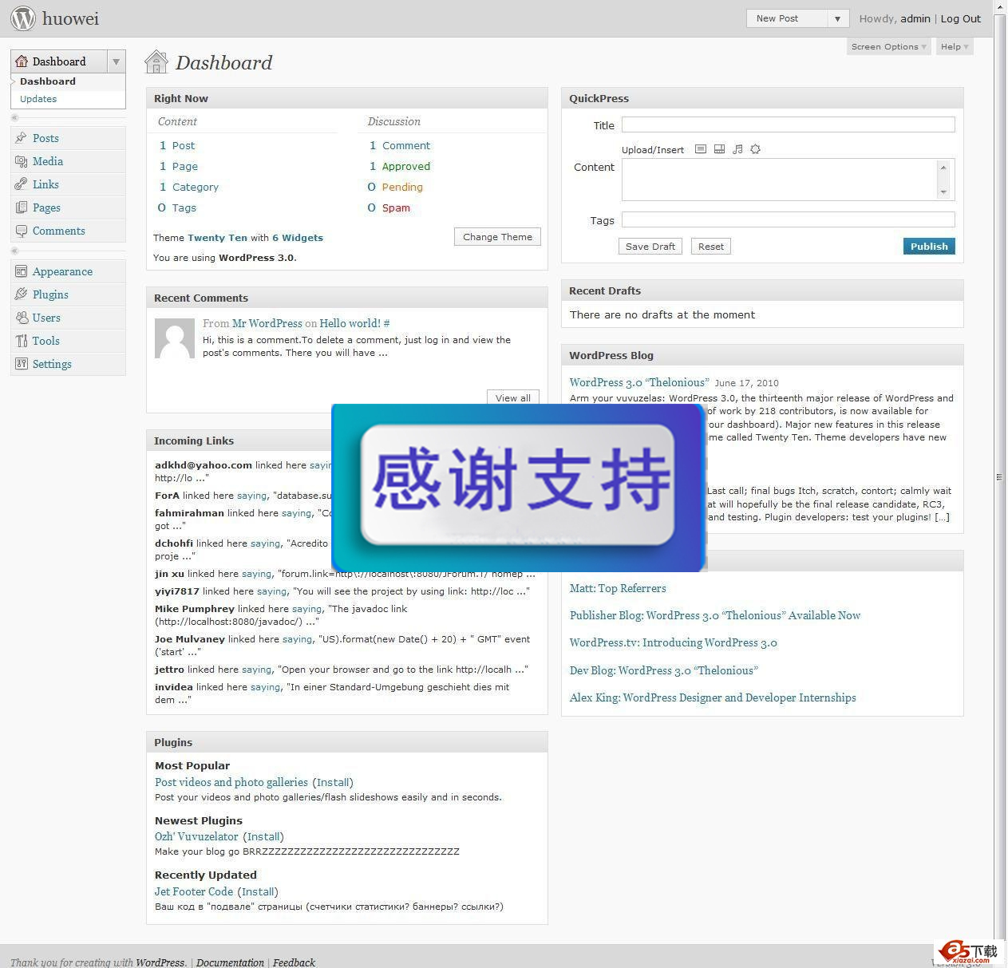Open the Spam comments link

pos(396,207)
